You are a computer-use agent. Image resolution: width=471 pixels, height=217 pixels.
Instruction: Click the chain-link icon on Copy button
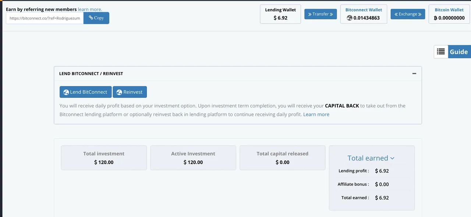click(91, 18)
